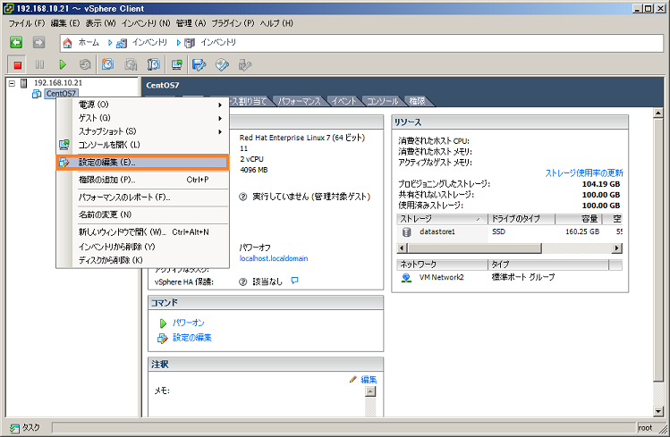The height and width of the screenshot is (437, 670).
Task: Switch to the パフォーマンス tab
Action: point(299,101)
